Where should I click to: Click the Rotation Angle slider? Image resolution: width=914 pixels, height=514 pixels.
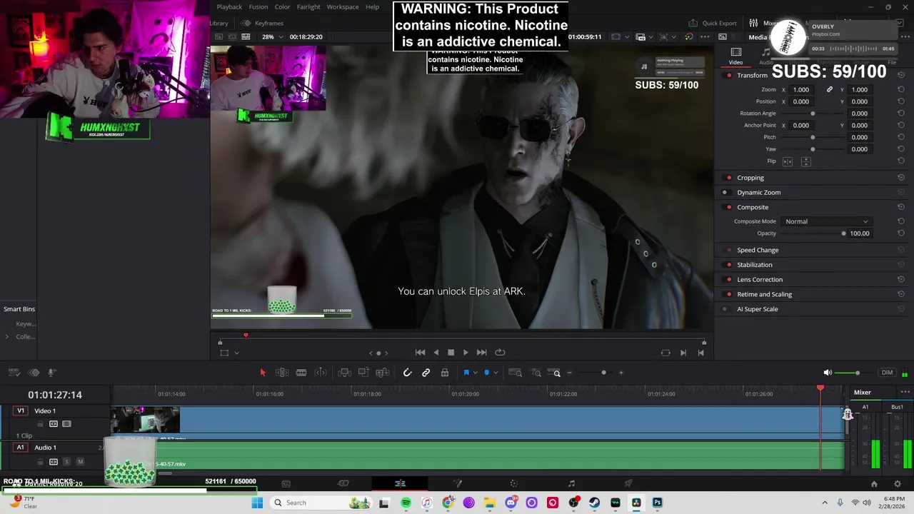click(813, 114)
